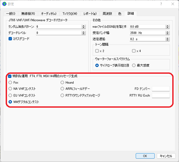Open the 周波数 tab
179x162 pixels.
(x=107, y=14)
